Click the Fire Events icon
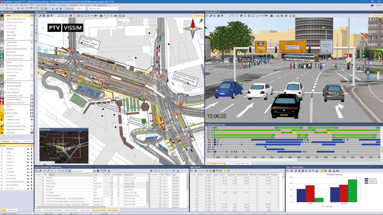This screenshot has width=383, height=215. click(2, 133)
